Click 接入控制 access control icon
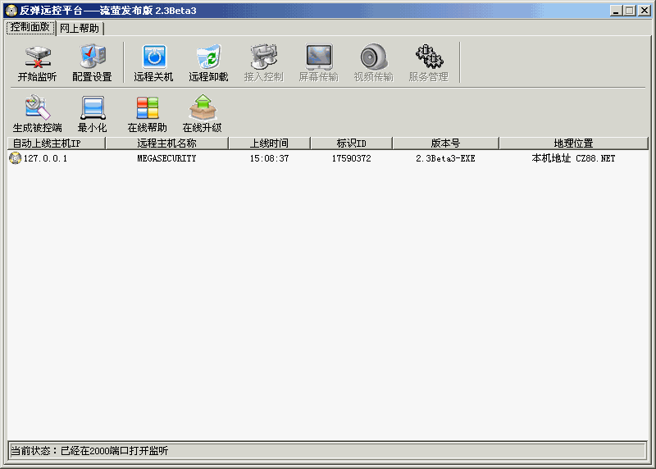 click(x=263, y=63)
